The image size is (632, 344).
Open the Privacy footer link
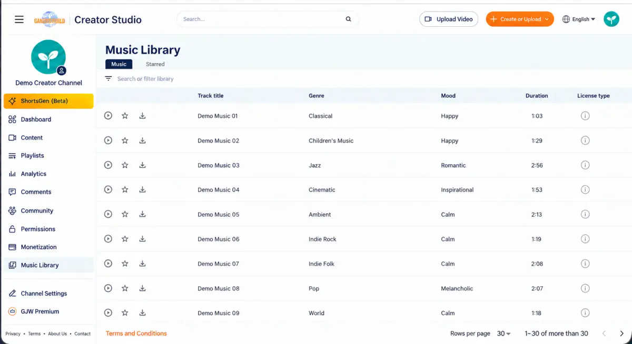pyautogui.click(x=13, y=334)
